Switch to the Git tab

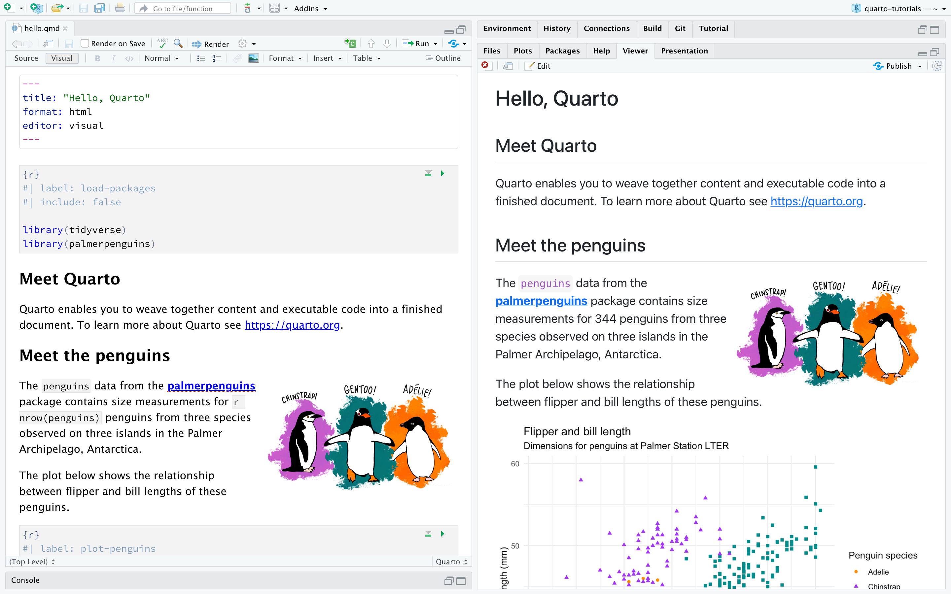[680, 28]
